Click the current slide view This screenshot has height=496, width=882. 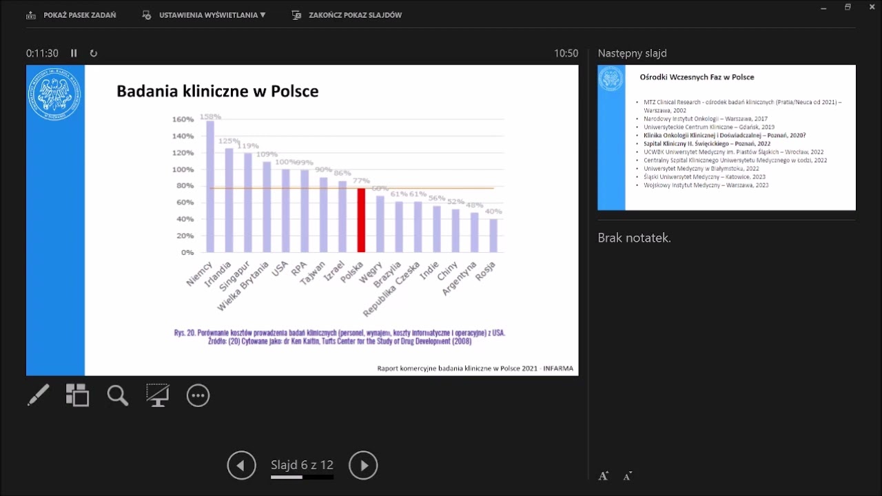(302, 220)
